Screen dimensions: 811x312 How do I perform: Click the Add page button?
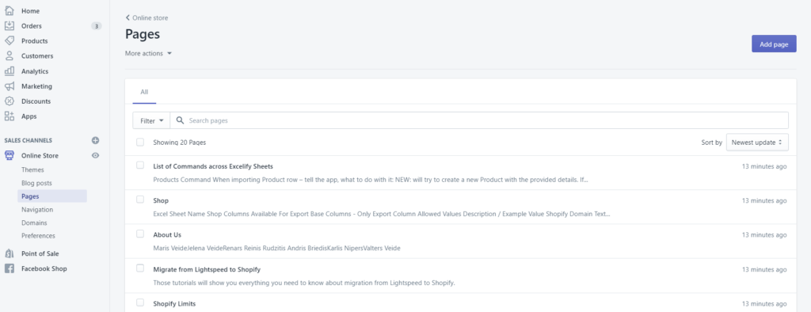pyautogui.click(x=774, y=44)
